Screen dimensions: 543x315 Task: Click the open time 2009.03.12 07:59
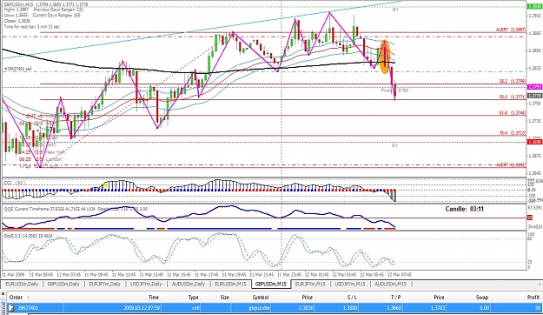tap(142, 308)
